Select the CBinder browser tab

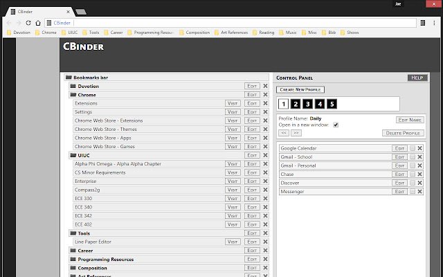click(39, 12)
